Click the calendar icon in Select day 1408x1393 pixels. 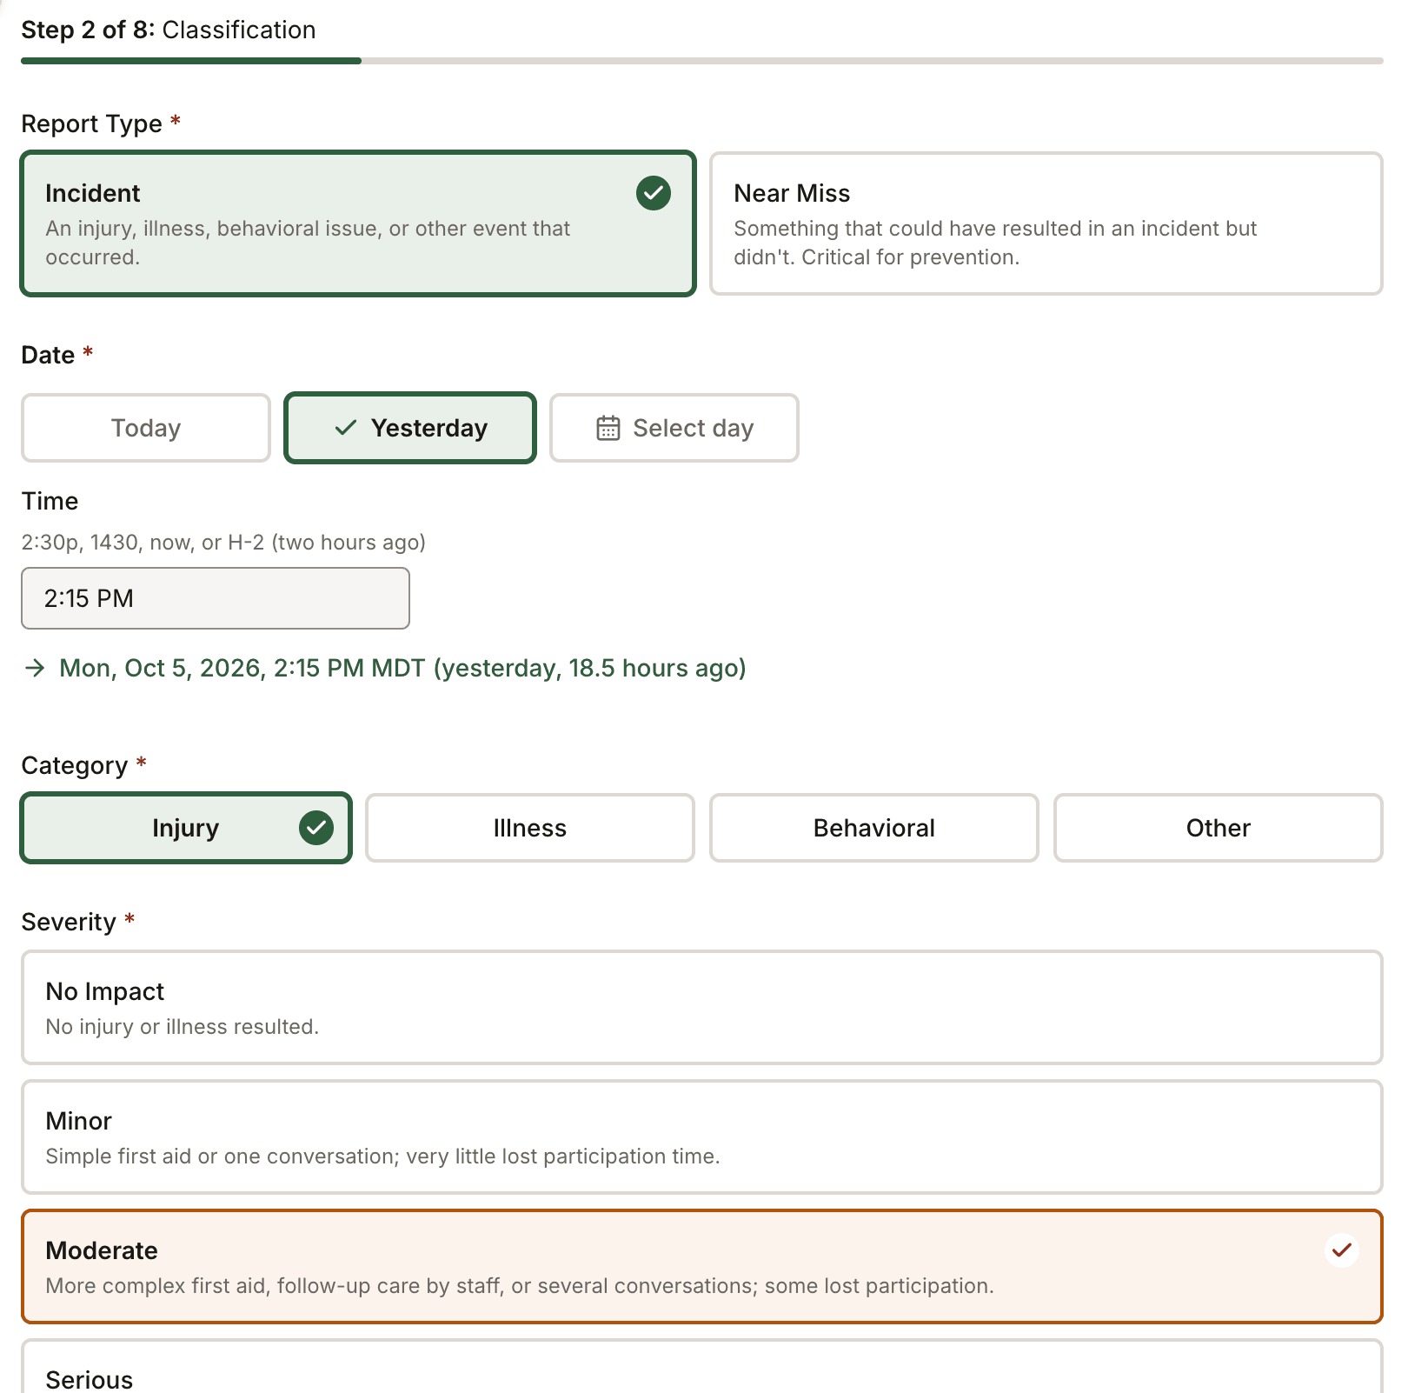[608, 428]
